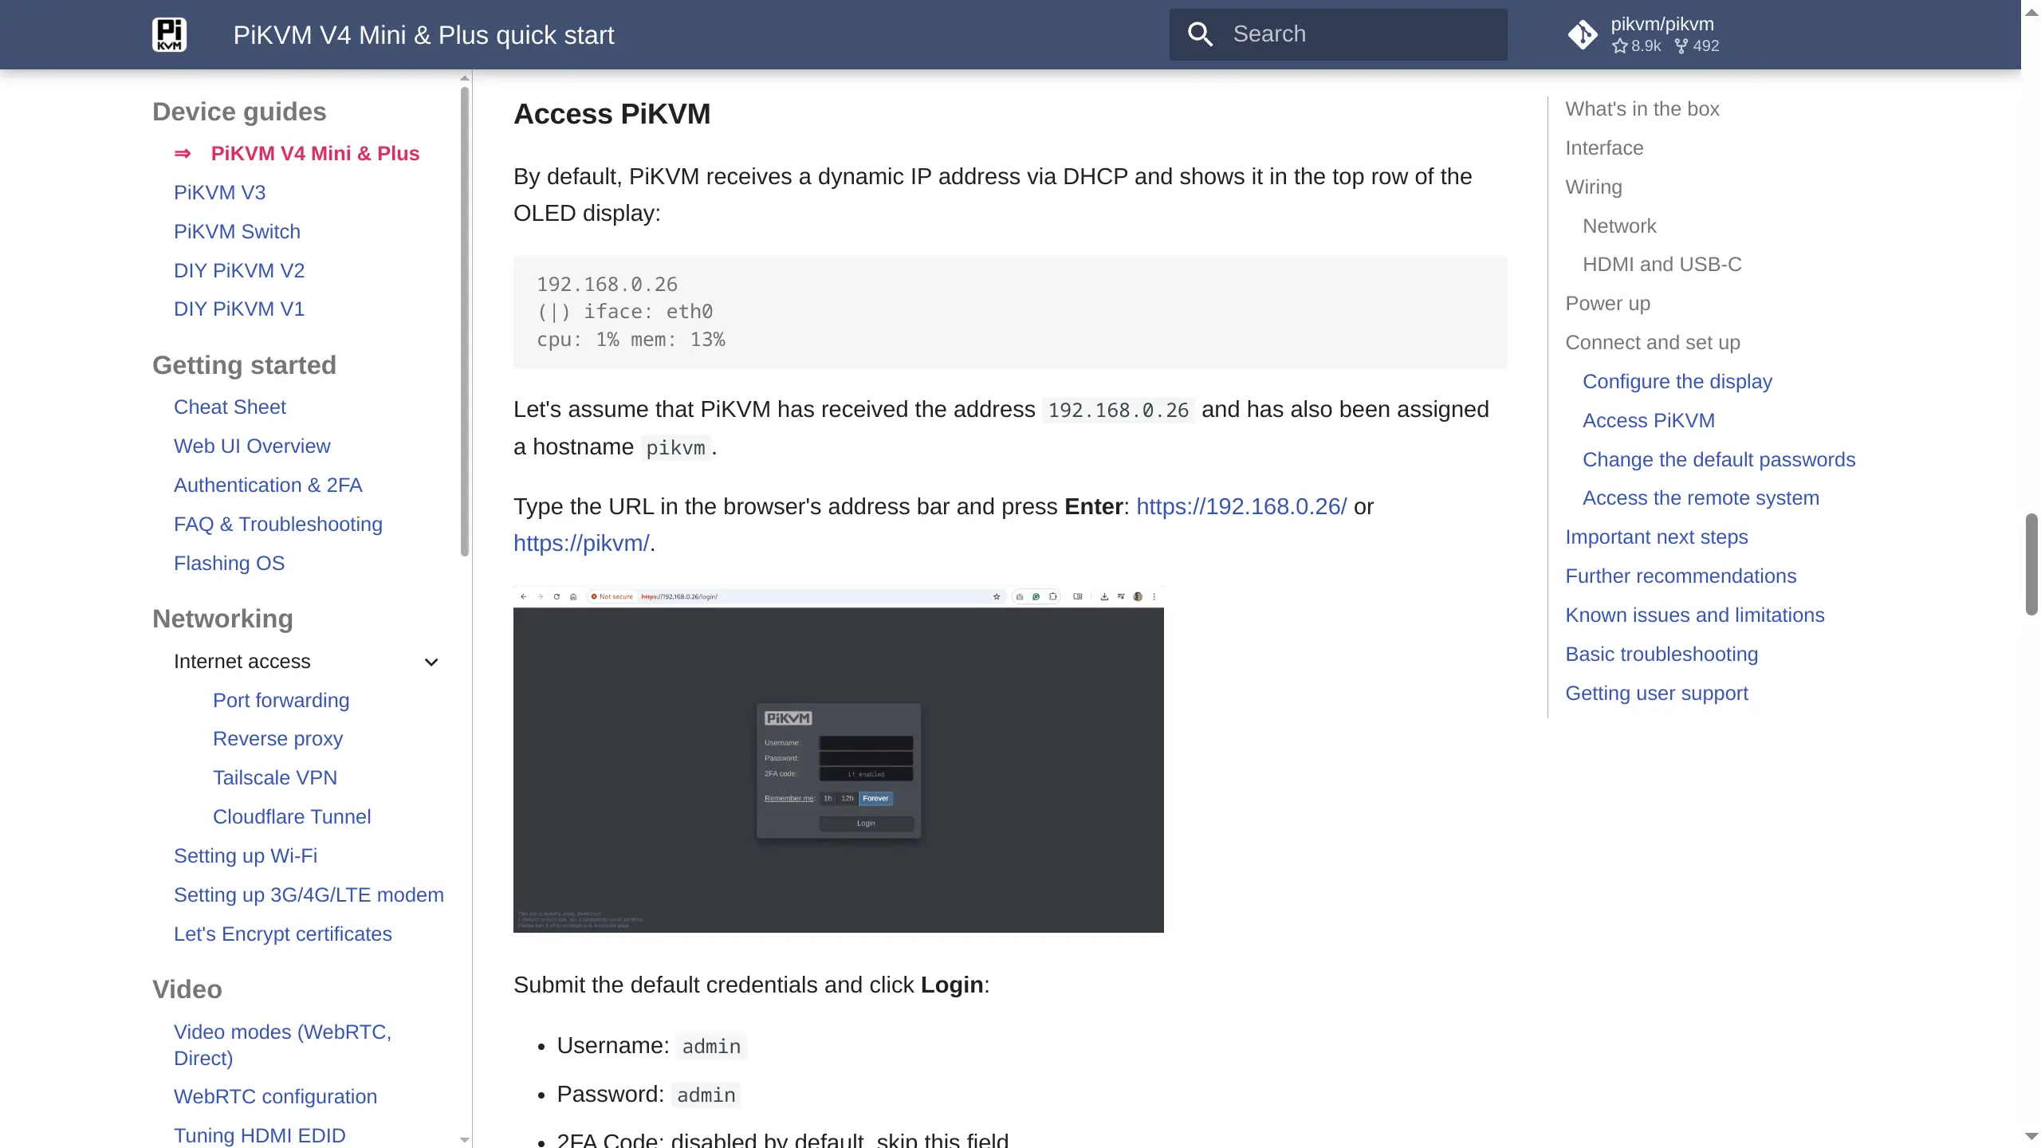Follow the https://pikvm/ link
The width and height of the screenshot is (2041, 1148).
pos(581,544)
